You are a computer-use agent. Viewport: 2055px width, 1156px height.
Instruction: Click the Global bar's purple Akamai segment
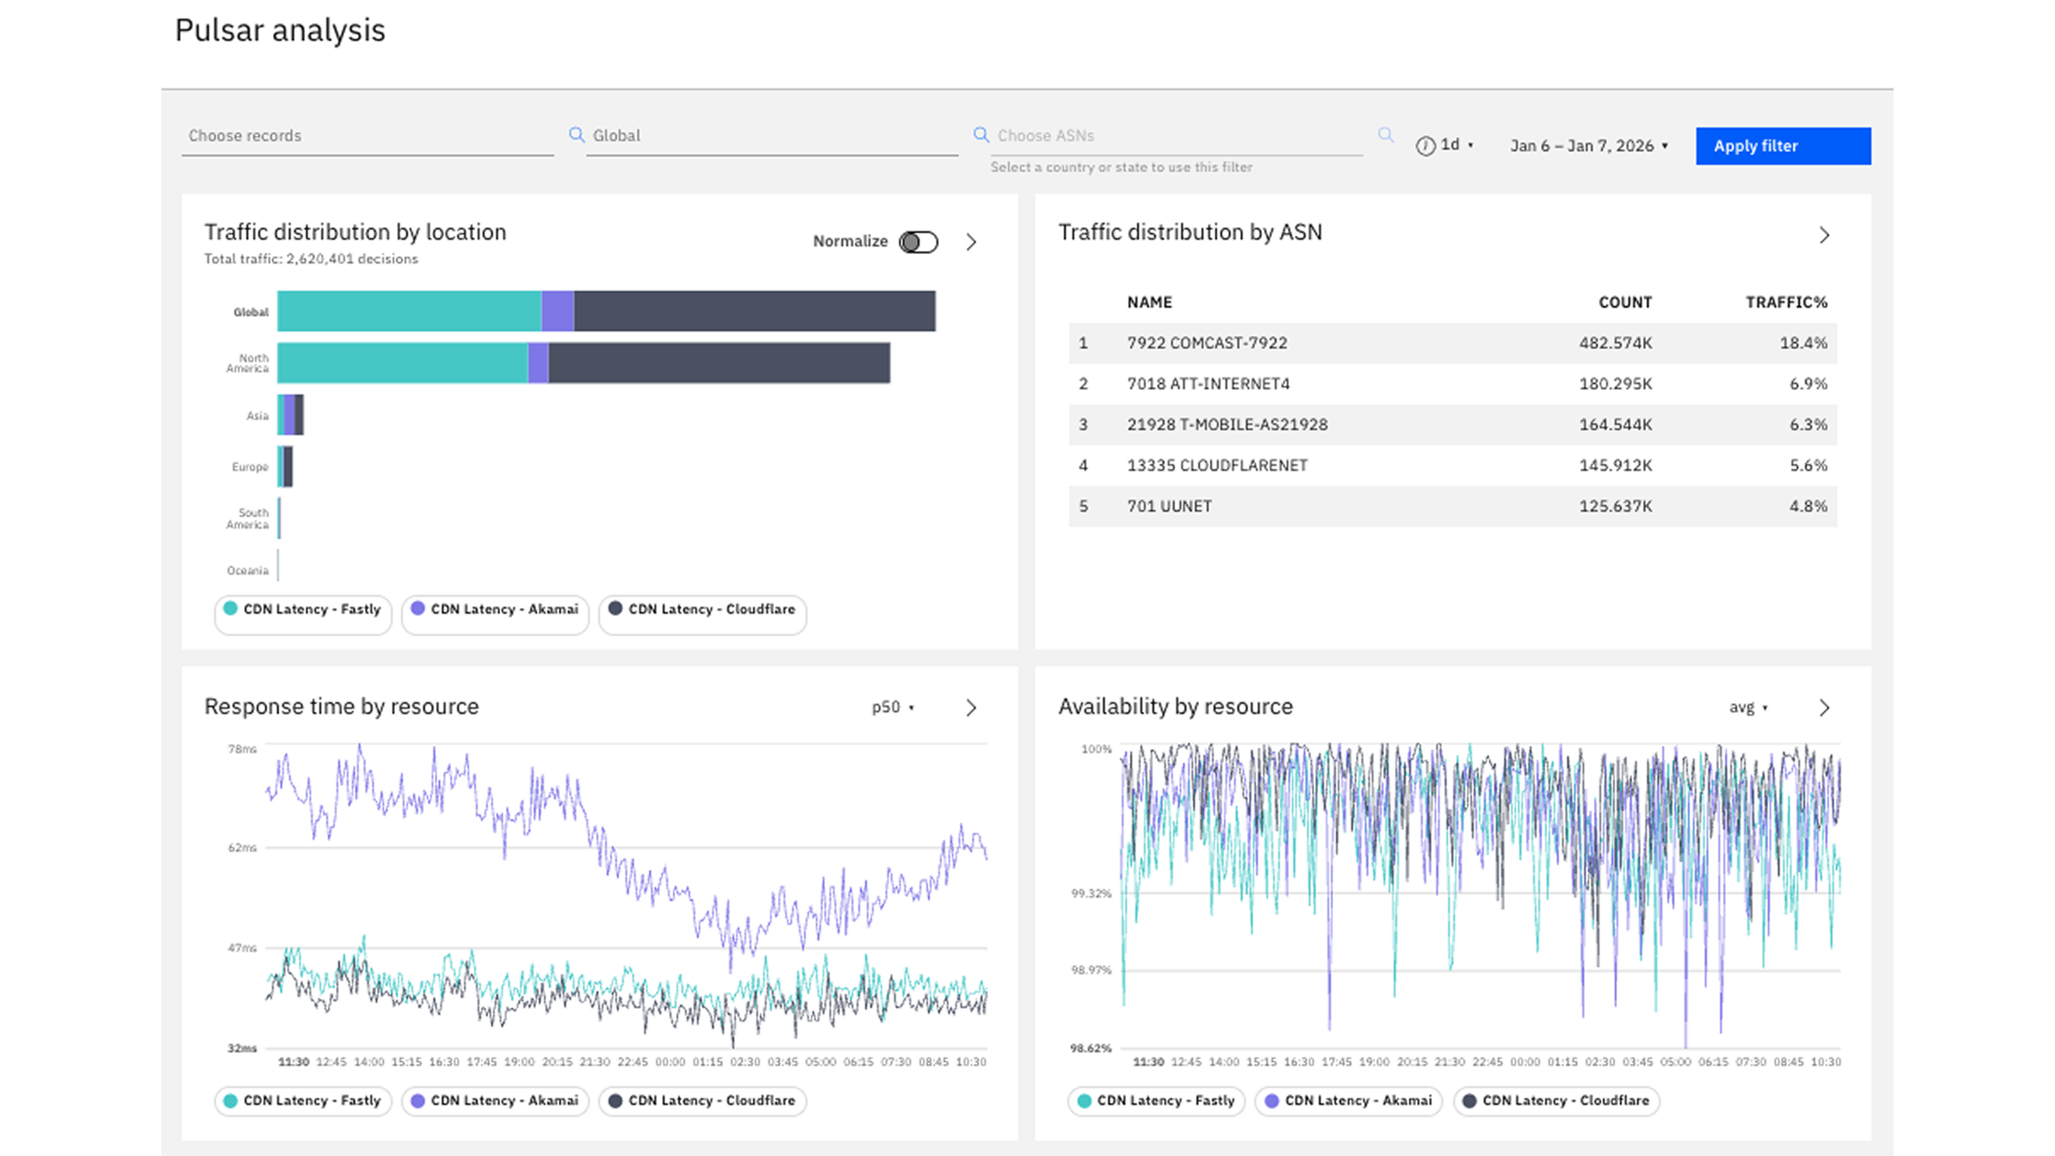tap(558, 311)
